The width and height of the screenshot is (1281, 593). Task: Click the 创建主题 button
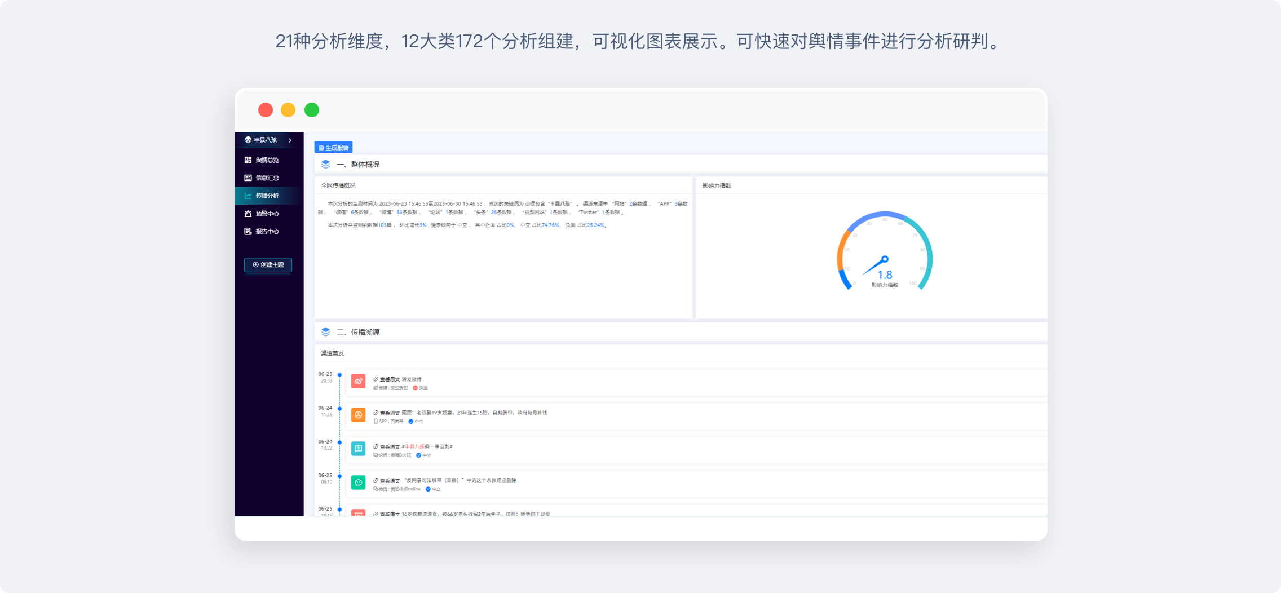268,265
